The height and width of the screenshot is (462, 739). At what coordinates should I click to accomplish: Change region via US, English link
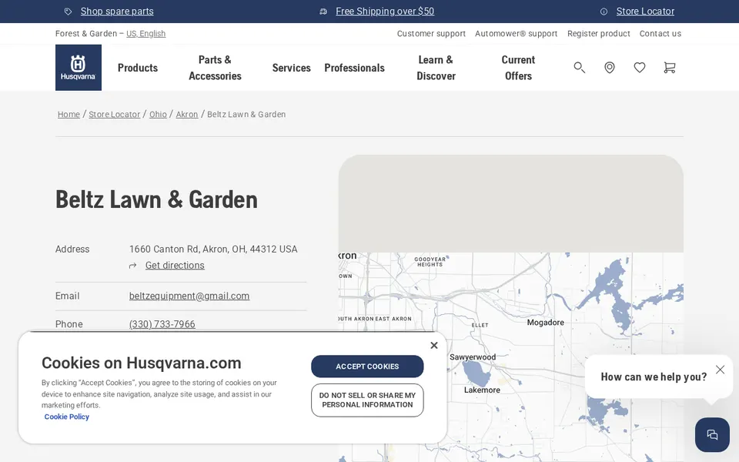(145, 33)
